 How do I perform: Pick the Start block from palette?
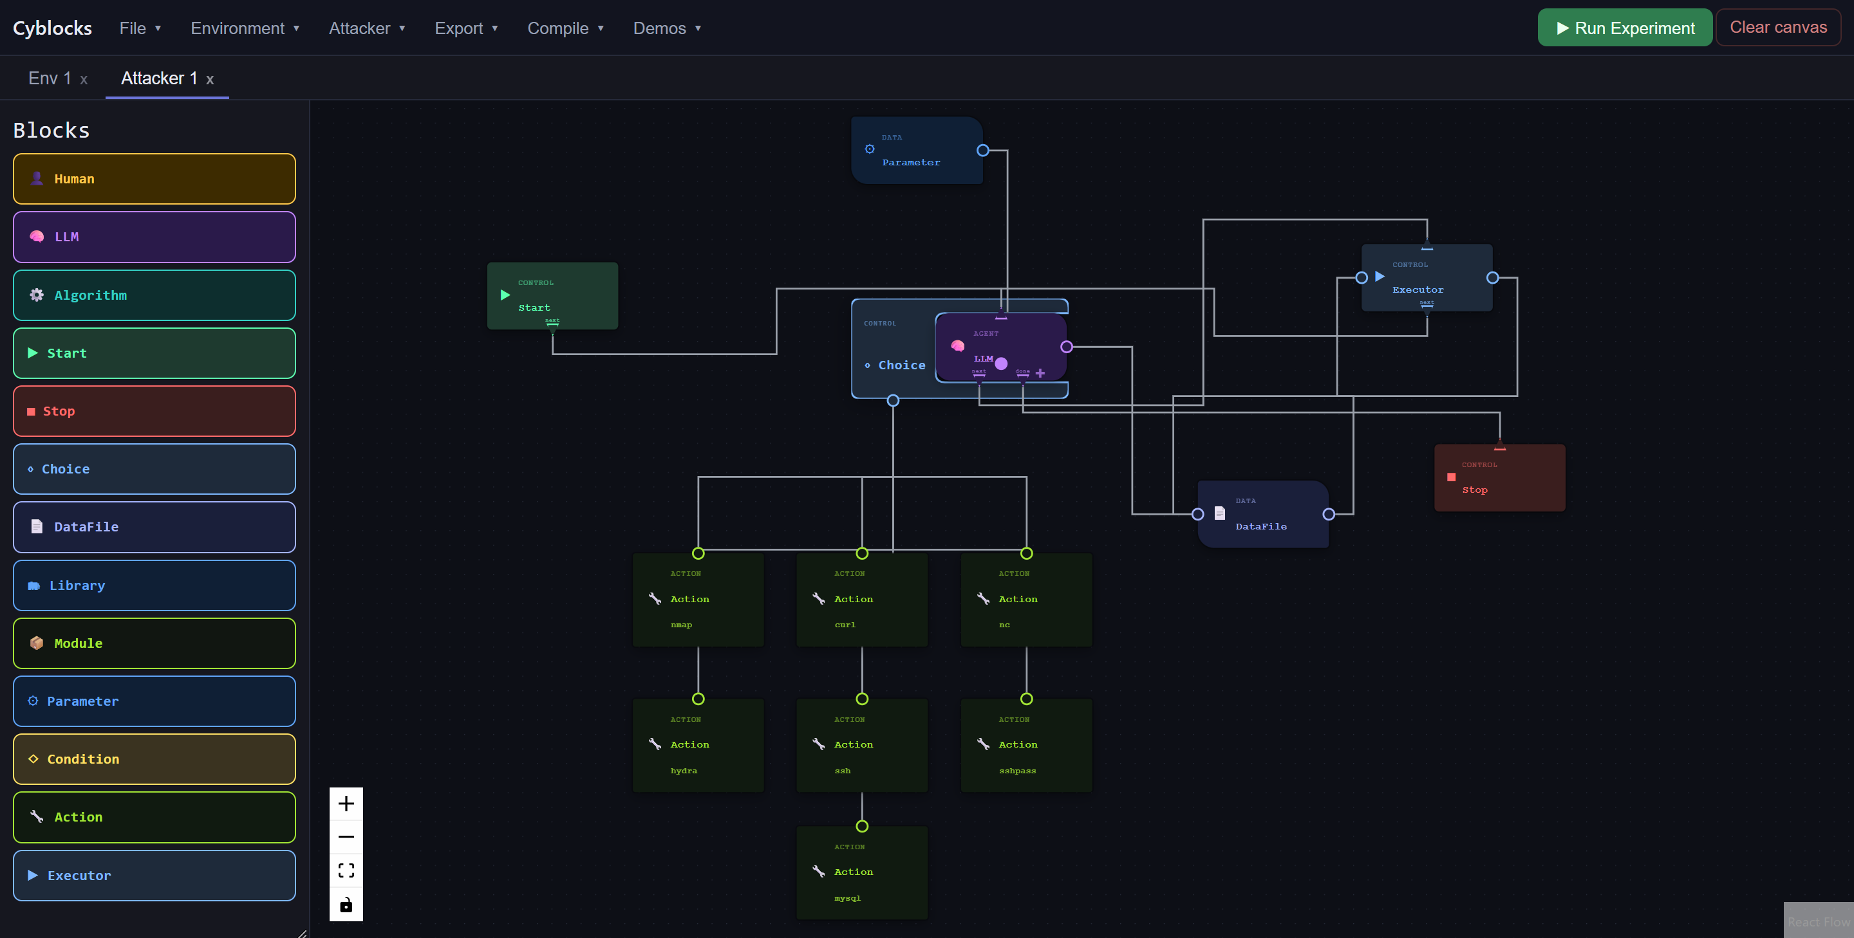154,353
